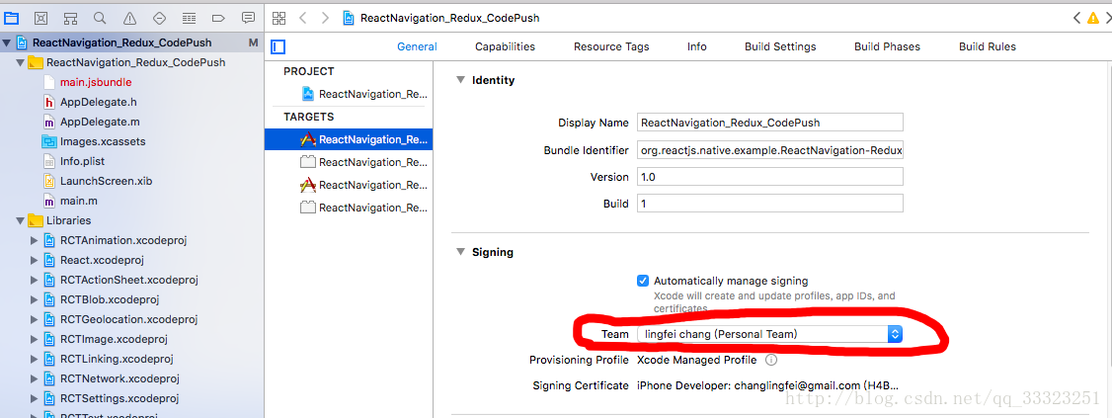Open the Source Control navigator
Viewport: 1112px width, 418px height.
click(41, 18)
